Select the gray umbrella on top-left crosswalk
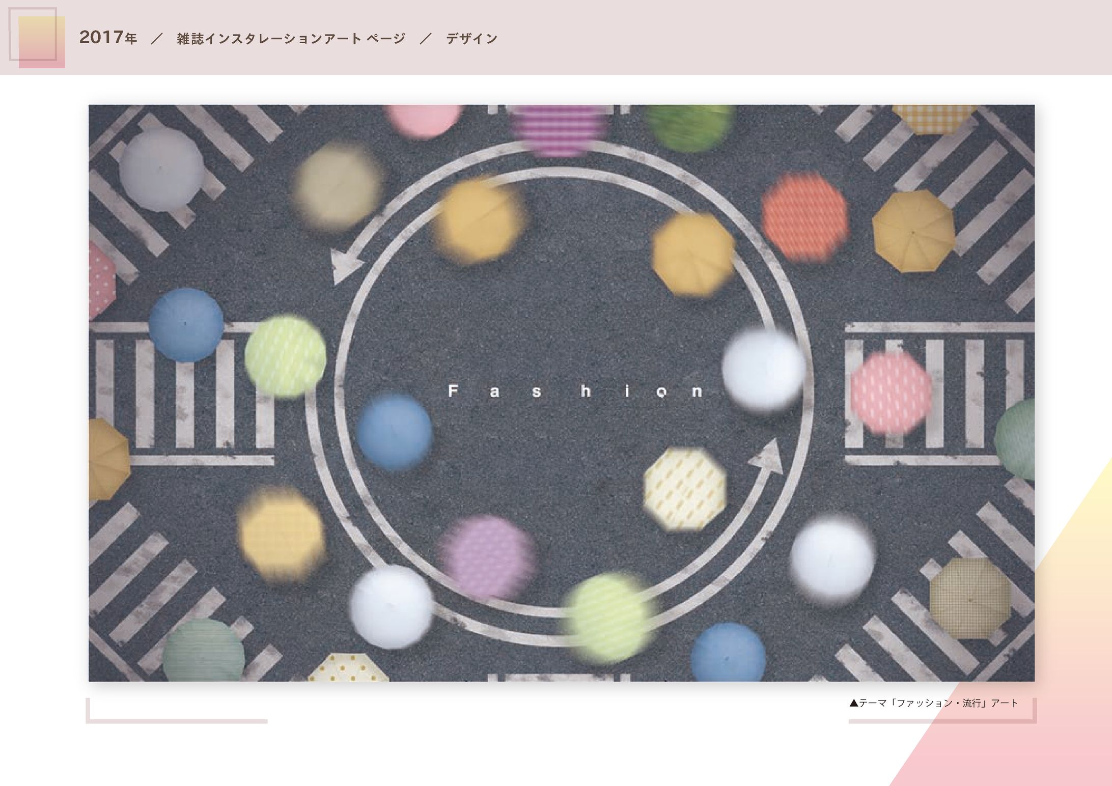Screen dimensions: 1112x786 tap(162, 170)
